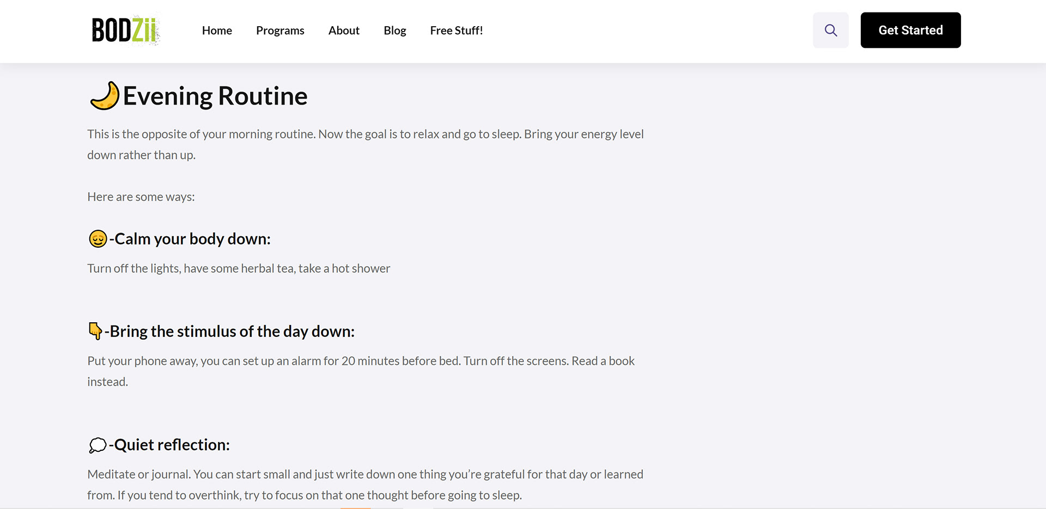Click the Evening Routine heading

215,96
